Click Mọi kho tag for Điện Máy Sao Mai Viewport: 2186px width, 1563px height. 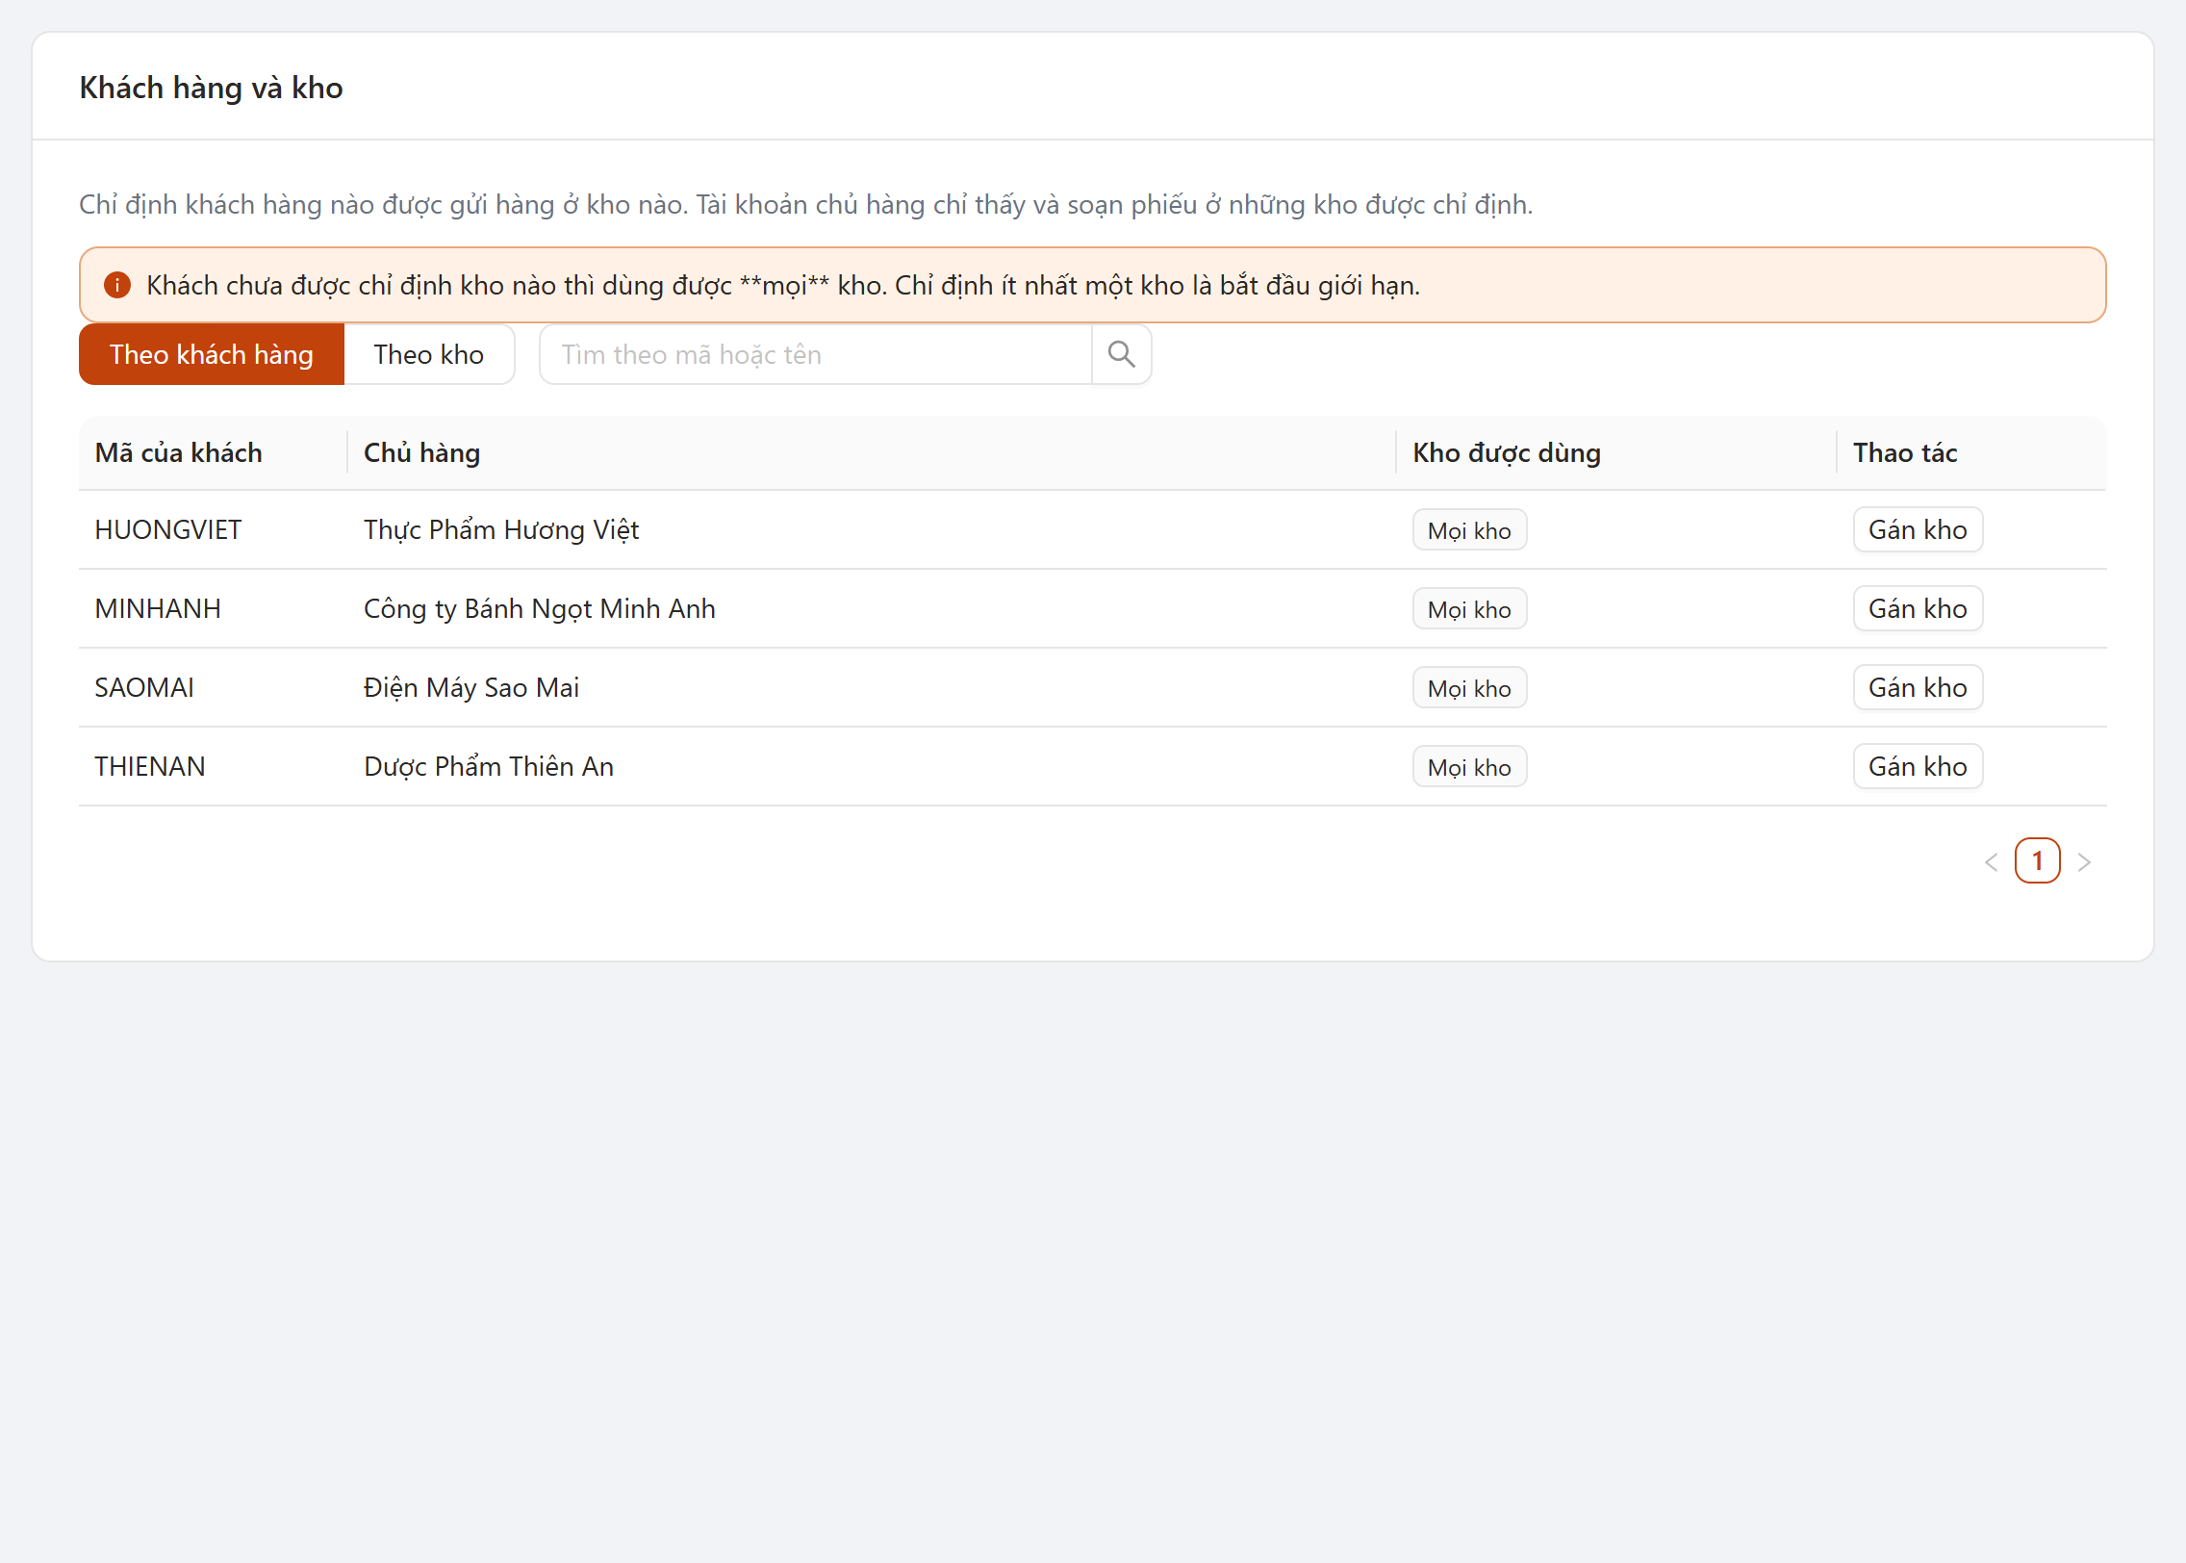[1469, 687]
